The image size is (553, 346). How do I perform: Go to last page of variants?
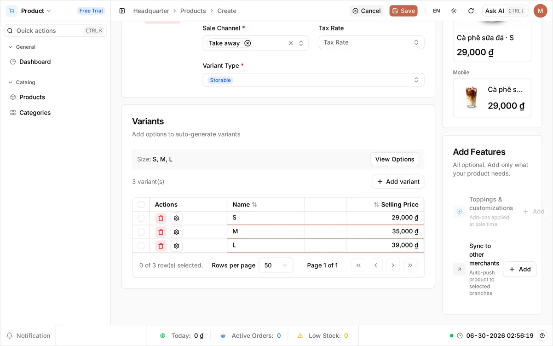point(410,265)
